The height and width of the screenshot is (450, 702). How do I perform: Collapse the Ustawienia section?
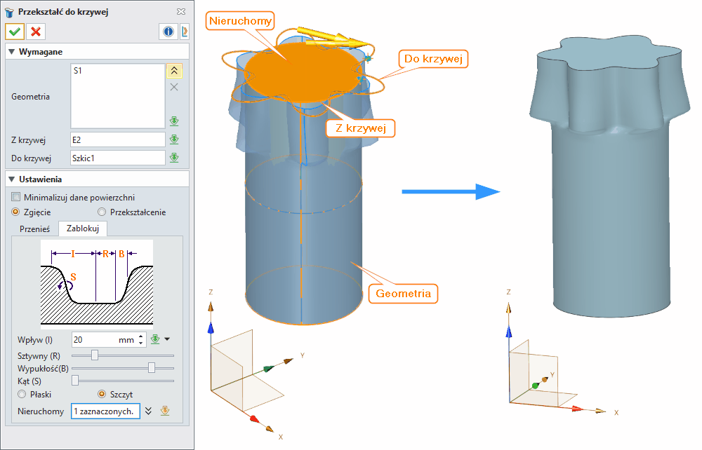12,179
